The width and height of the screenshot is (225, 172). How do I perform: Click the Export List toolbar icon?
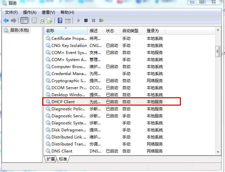(50, 20)
